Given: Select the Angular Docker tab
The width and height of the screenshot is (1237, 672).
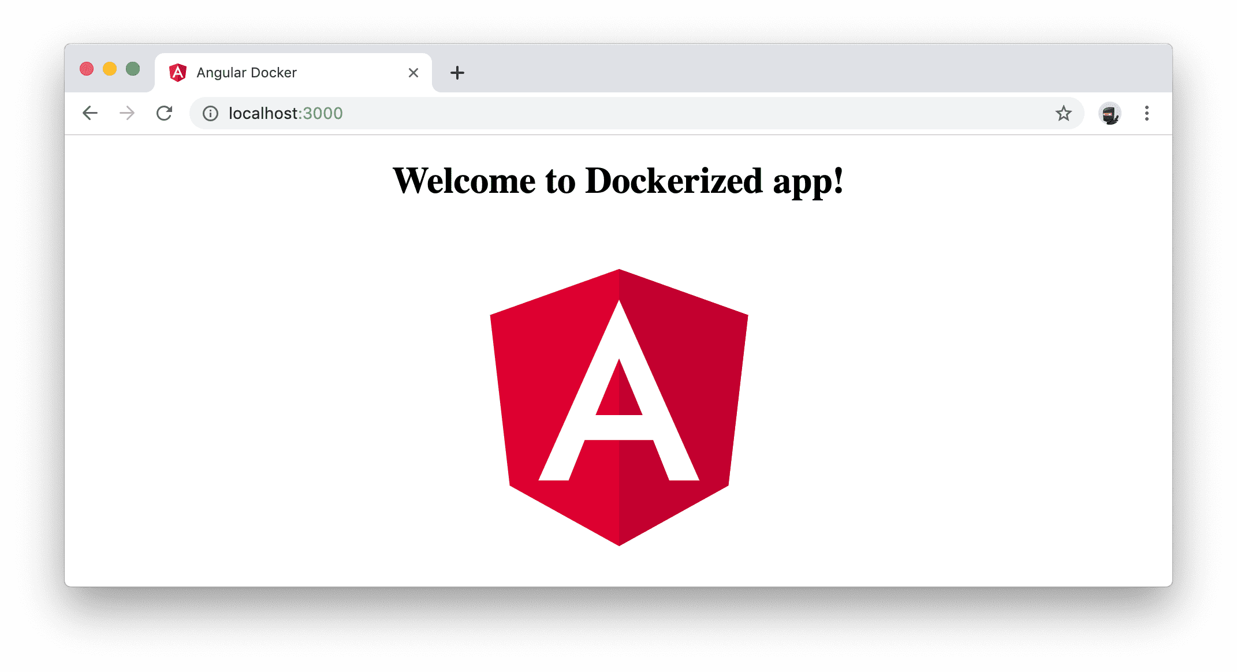Looking at the screenshot, I should click(x=293, y=73).
